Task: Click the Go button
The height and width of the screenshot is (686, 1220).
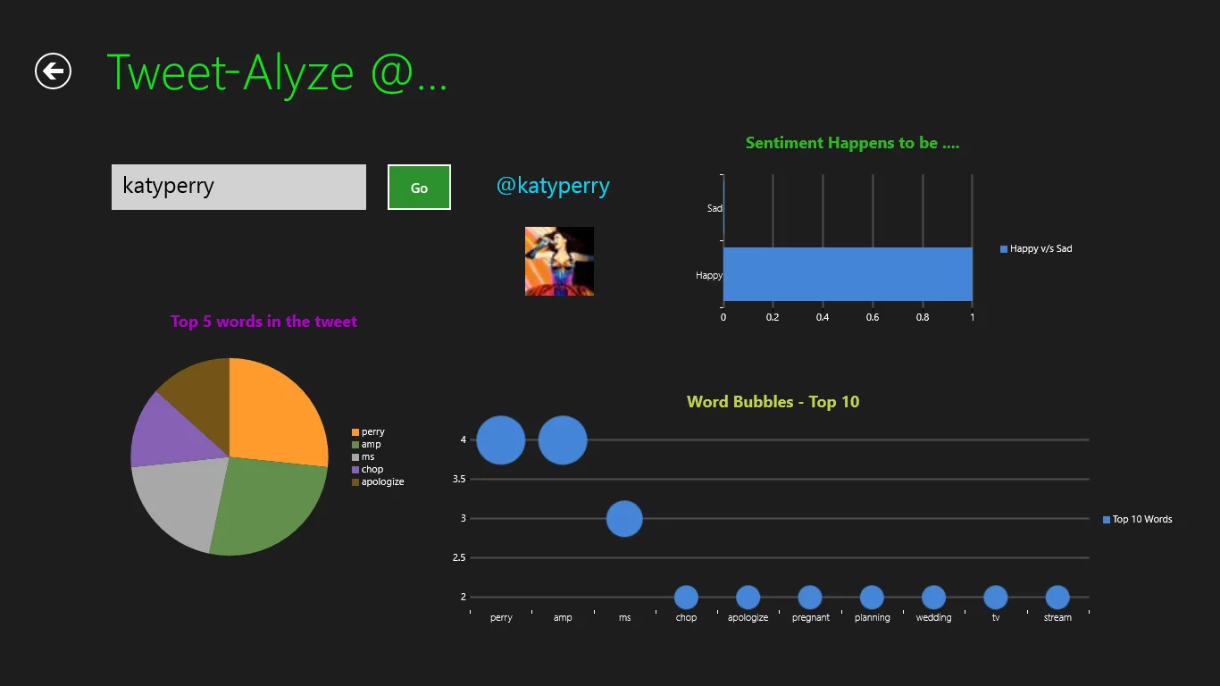Action: point(419,188)
